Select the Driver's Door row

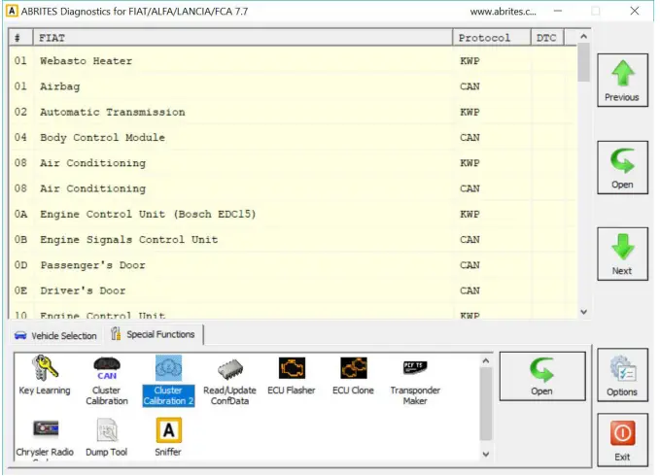tap(293, 291)
